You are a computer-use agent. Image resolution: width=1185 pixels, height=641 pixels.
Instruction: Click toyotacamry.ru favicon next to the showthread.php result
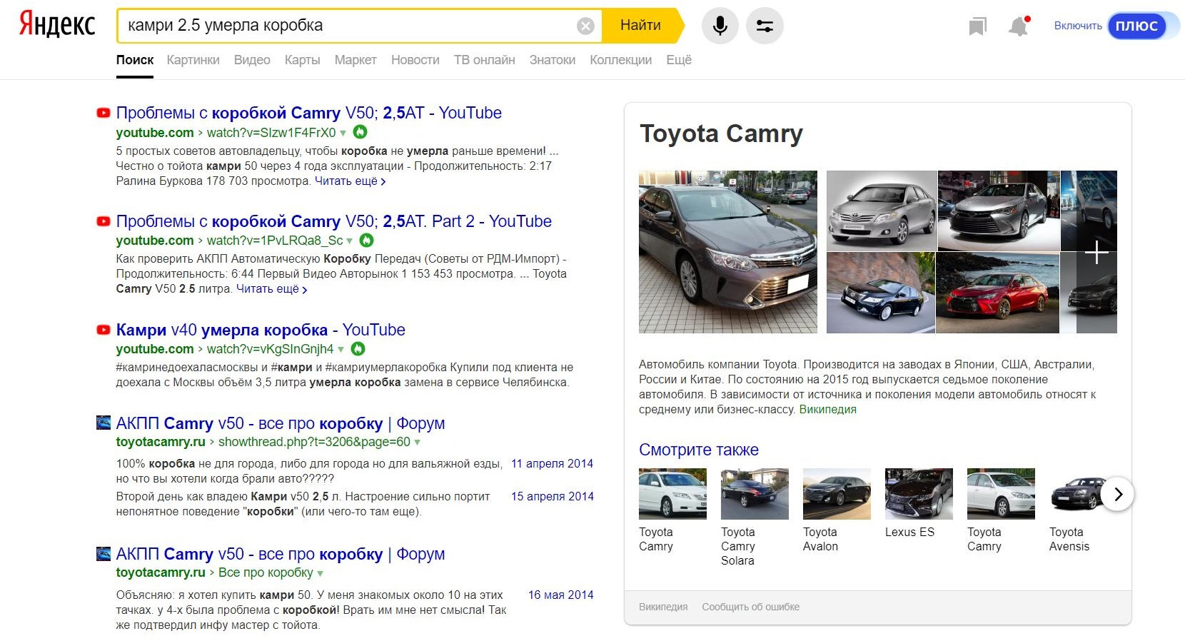point(104,423)
